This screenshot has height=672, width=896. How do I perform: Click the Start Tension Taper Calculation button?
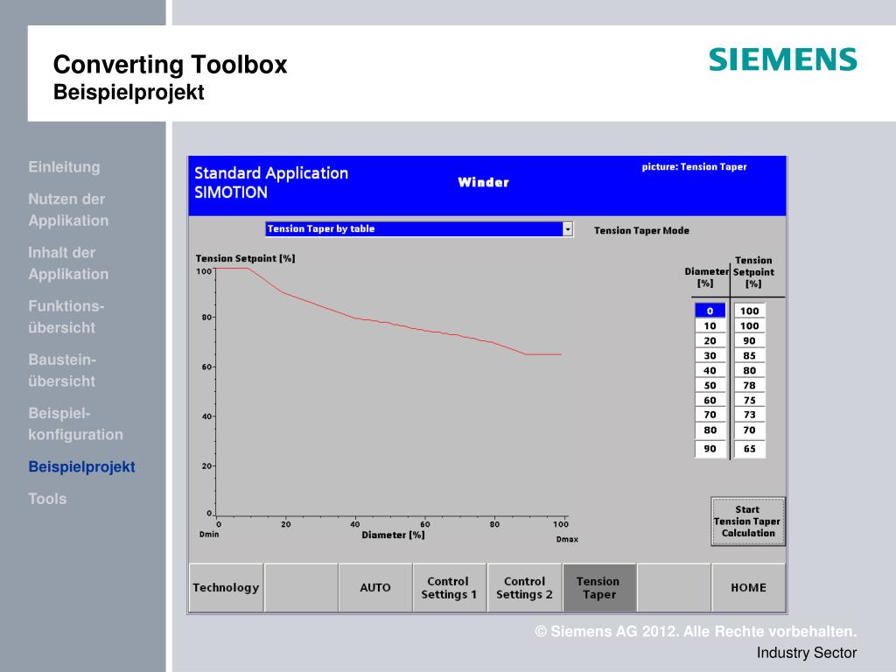748,521
